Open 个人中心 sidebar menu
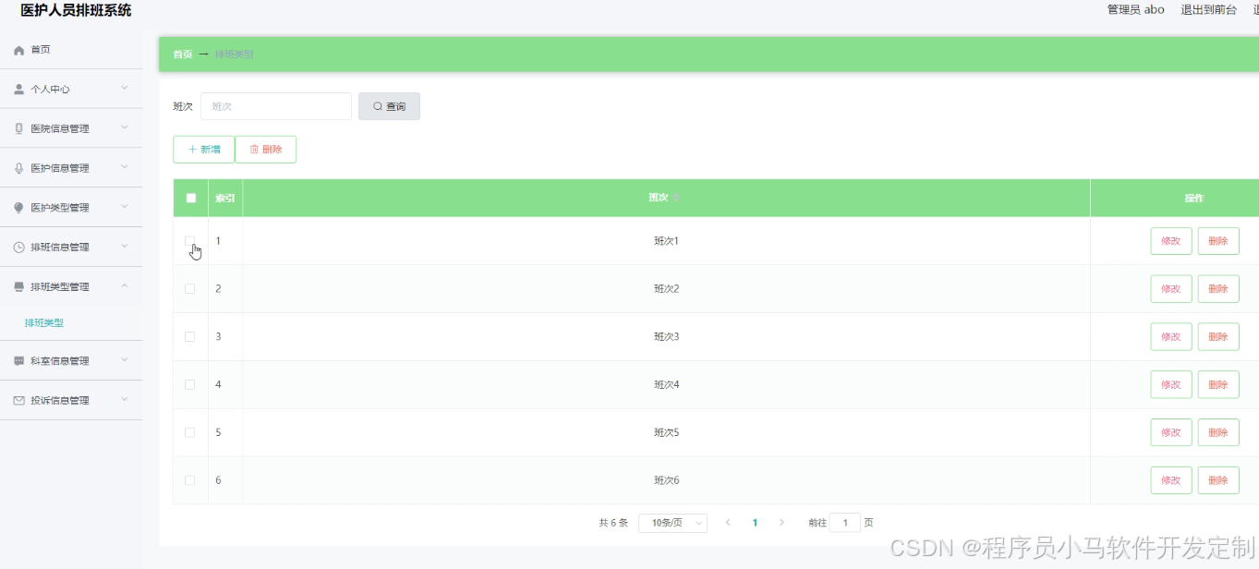 point(71,90)
